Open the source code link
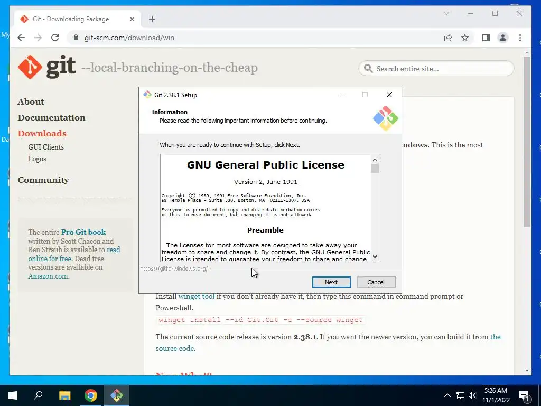Image resolution: width=541 pixels, height=406 pixels. [x=174, y=348]
